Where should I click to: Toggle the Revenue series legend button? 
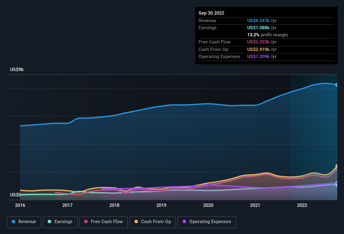(x=24, y=222)
